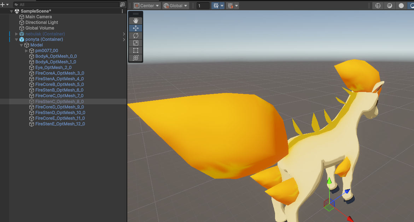Open grid snapping settings dropdown

point(237,6)
